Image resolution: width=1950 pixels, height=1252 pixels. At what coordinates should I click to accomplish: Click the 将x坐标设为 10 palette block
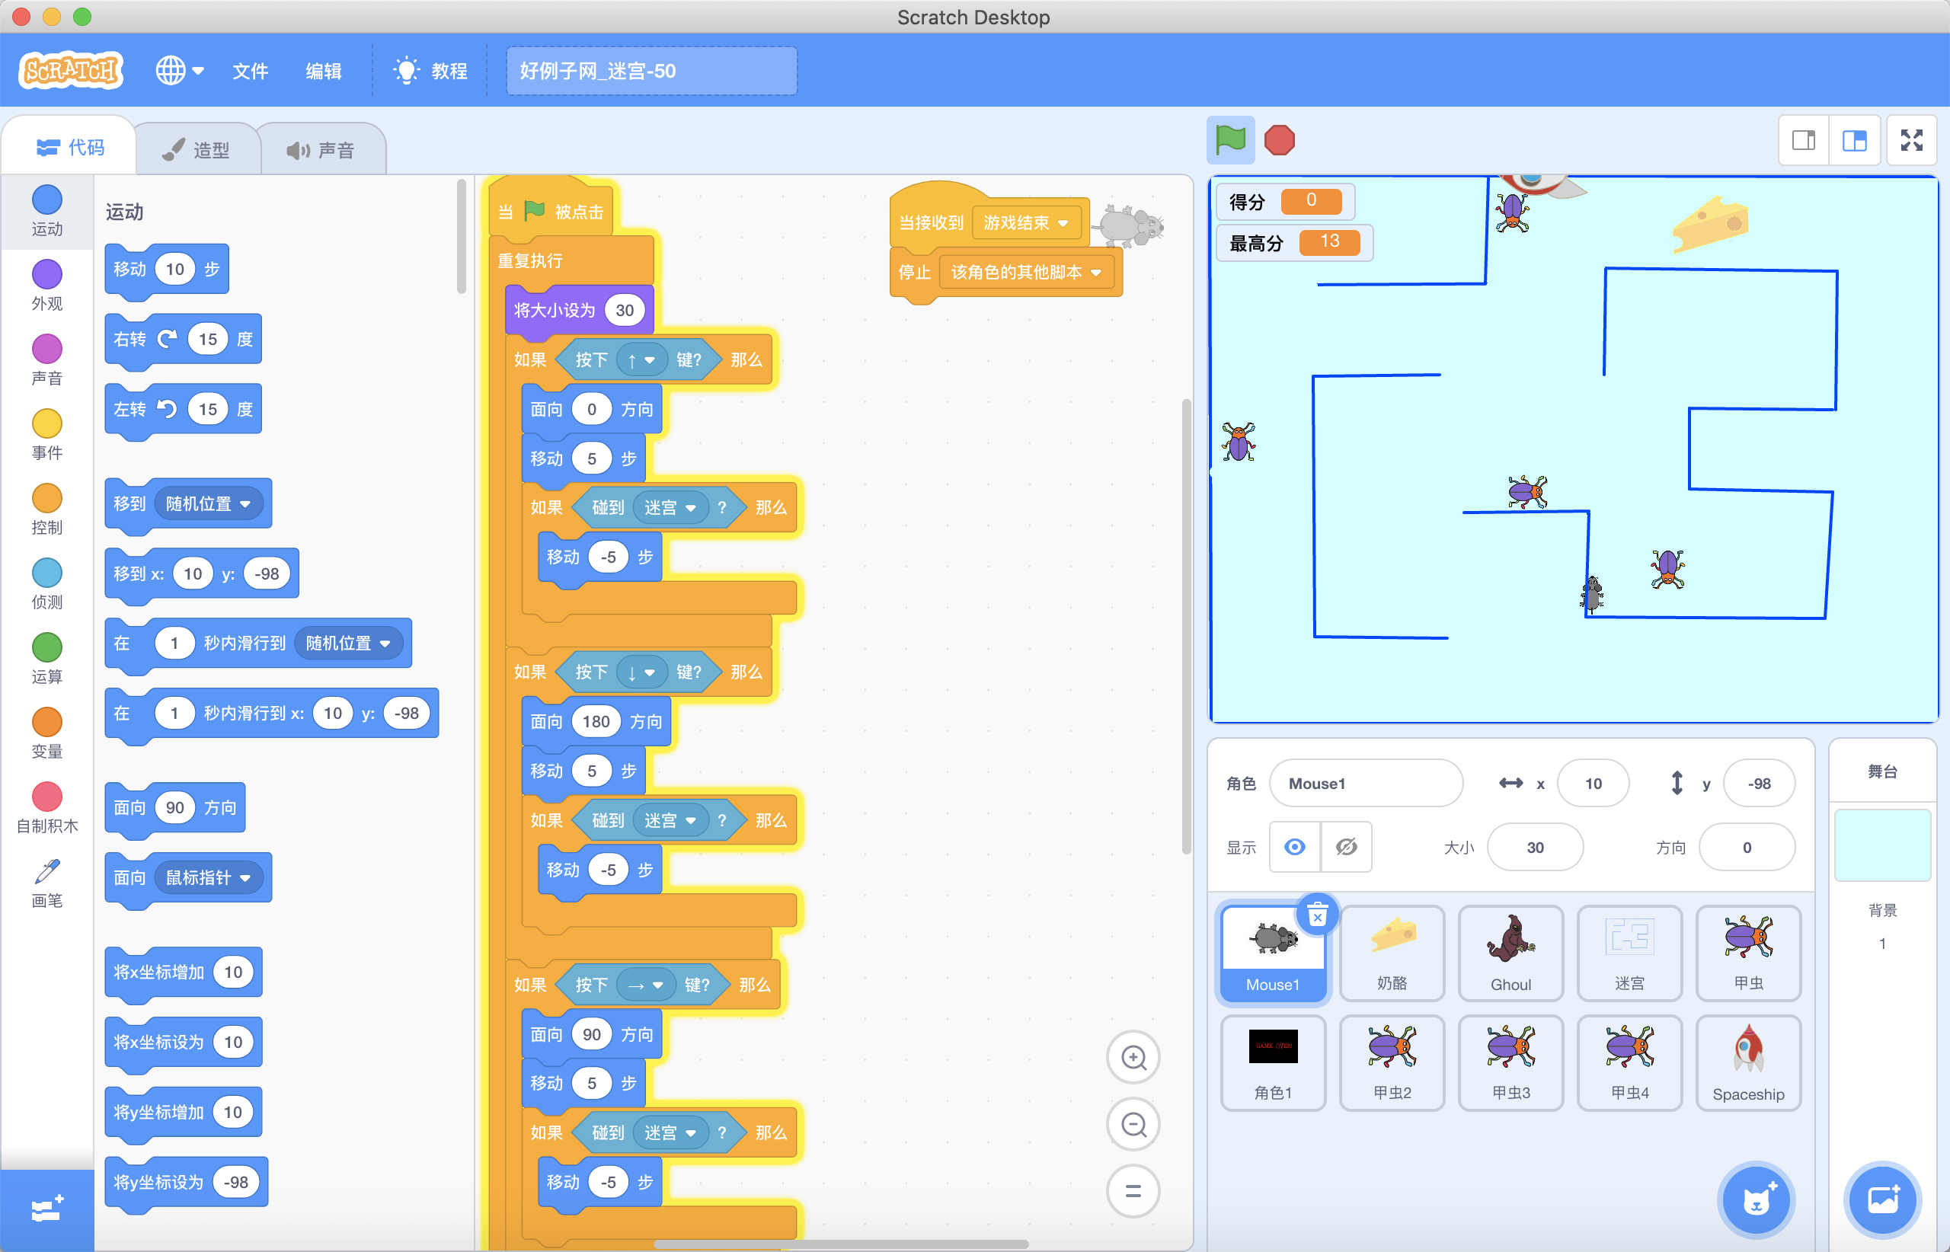click(x=183, y=1042)
